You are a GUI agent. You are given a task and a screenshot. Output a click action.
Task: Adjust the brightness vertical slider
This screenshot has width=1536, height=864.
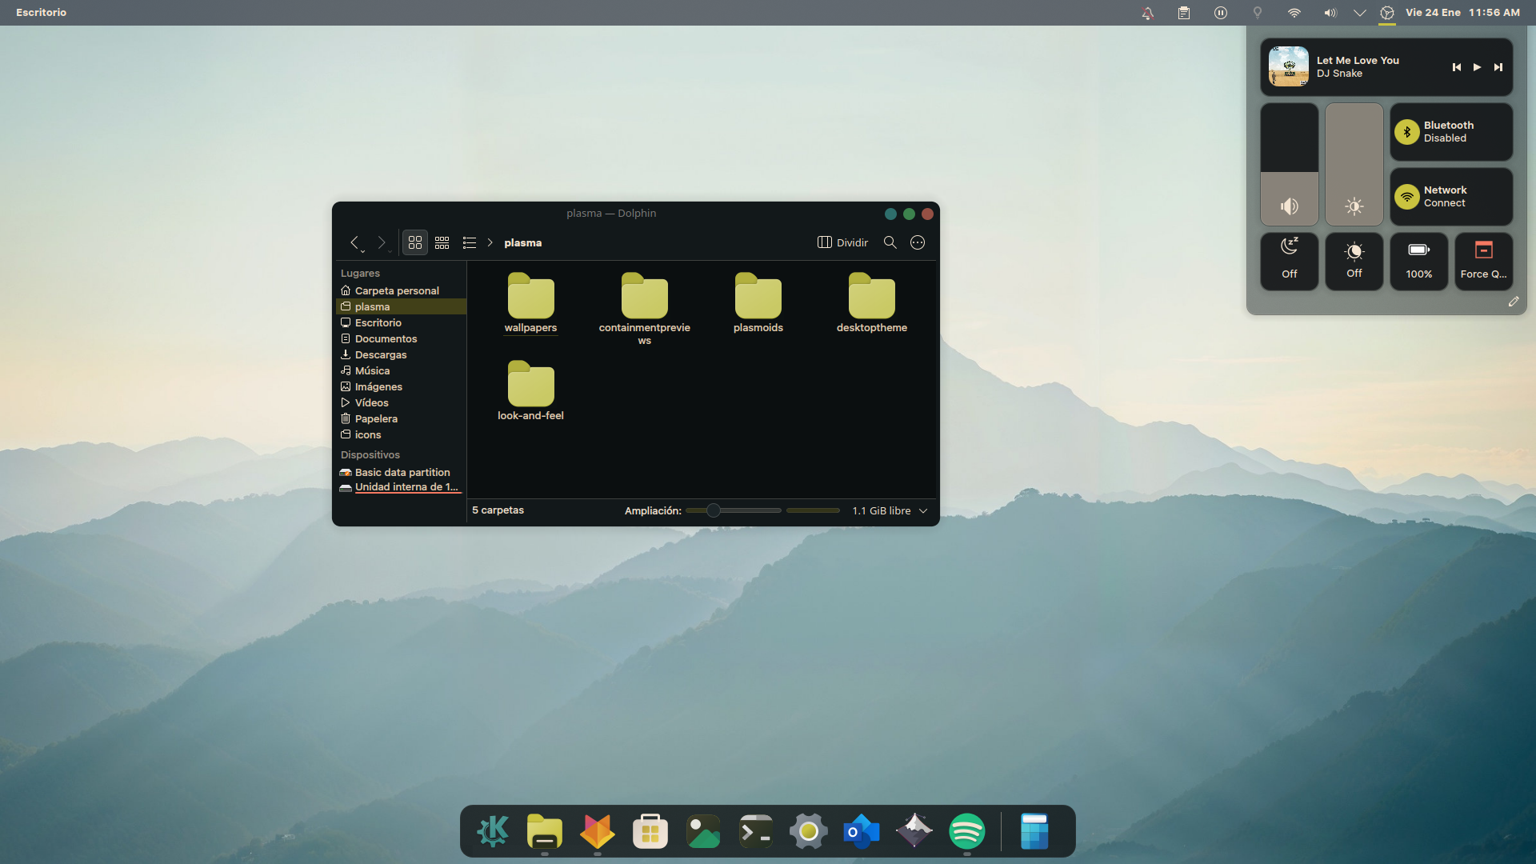click(1354, 164)
